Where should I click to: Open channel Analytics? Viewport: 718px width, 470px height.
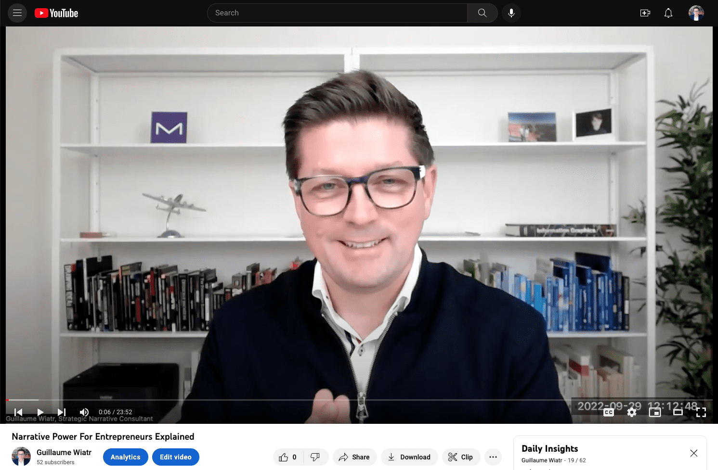[x=126, y=457]
